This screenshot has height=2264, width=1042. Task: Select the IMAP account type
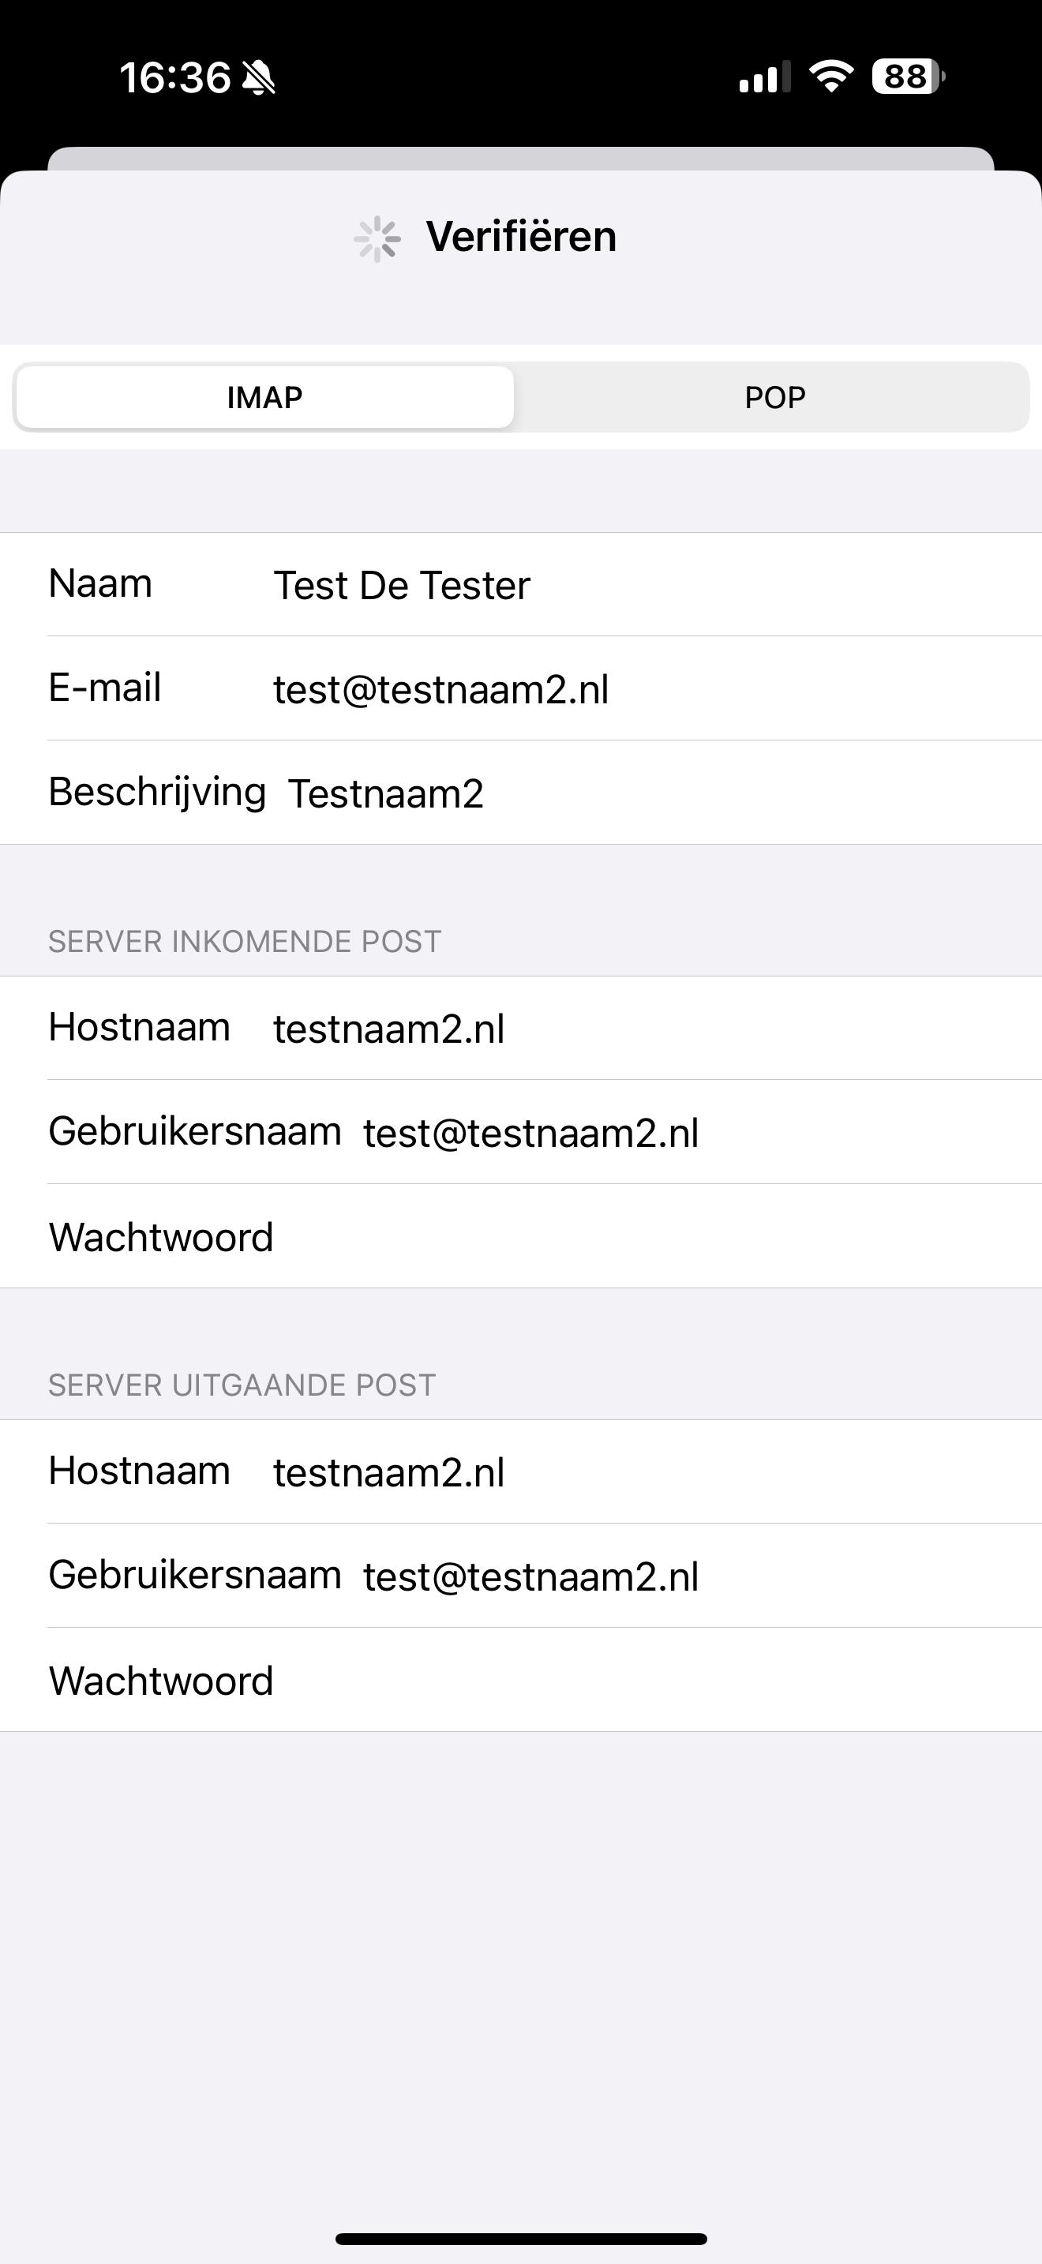pos(264,397)
